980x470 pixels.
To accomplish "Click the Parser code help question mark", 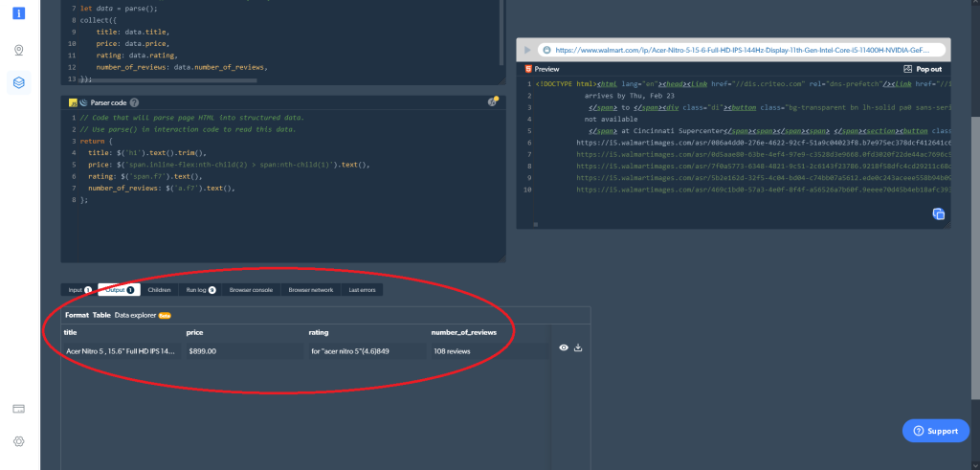I will coord(134,102).
